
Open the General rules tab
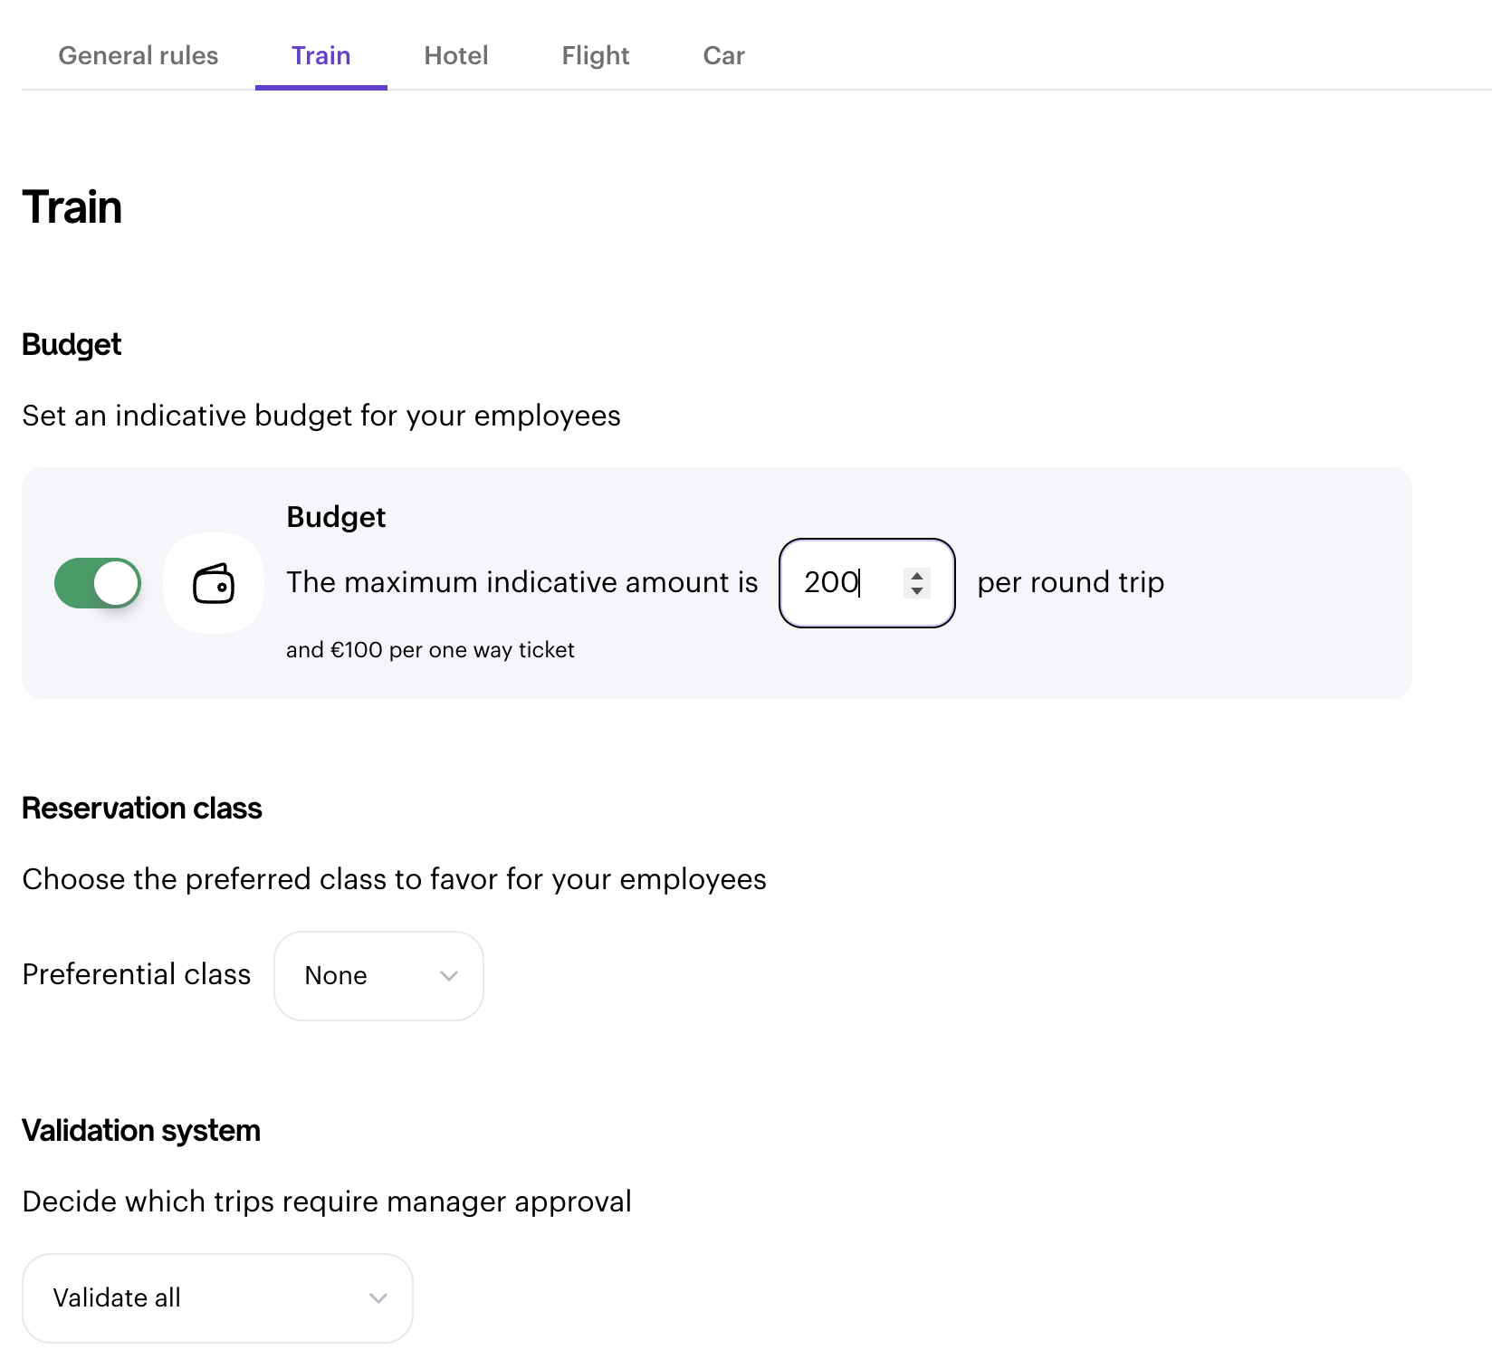click(139, 55)
